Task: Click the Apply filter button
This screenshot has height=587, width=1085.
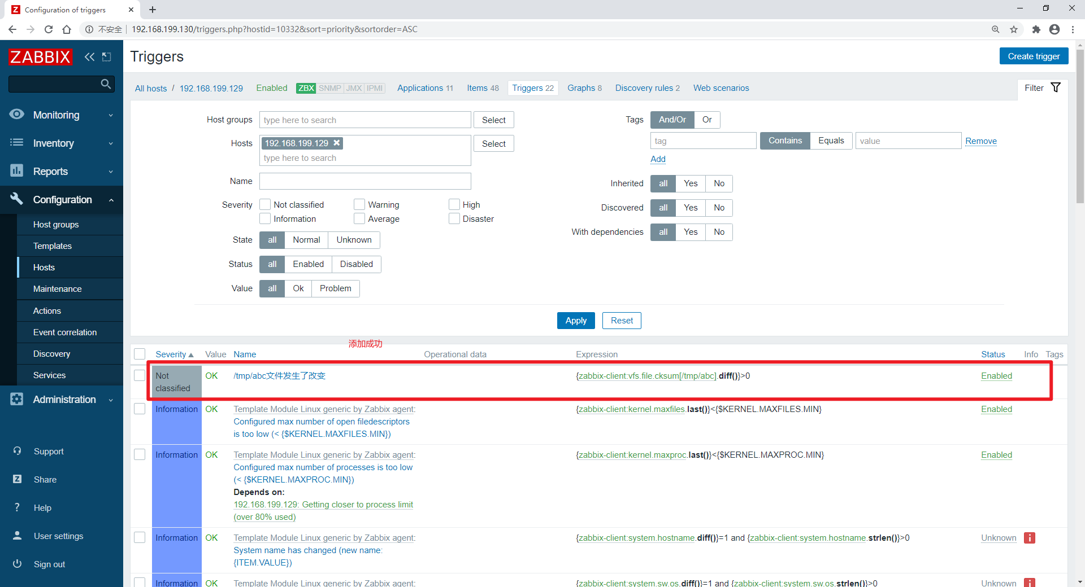Action: point(576,321)
